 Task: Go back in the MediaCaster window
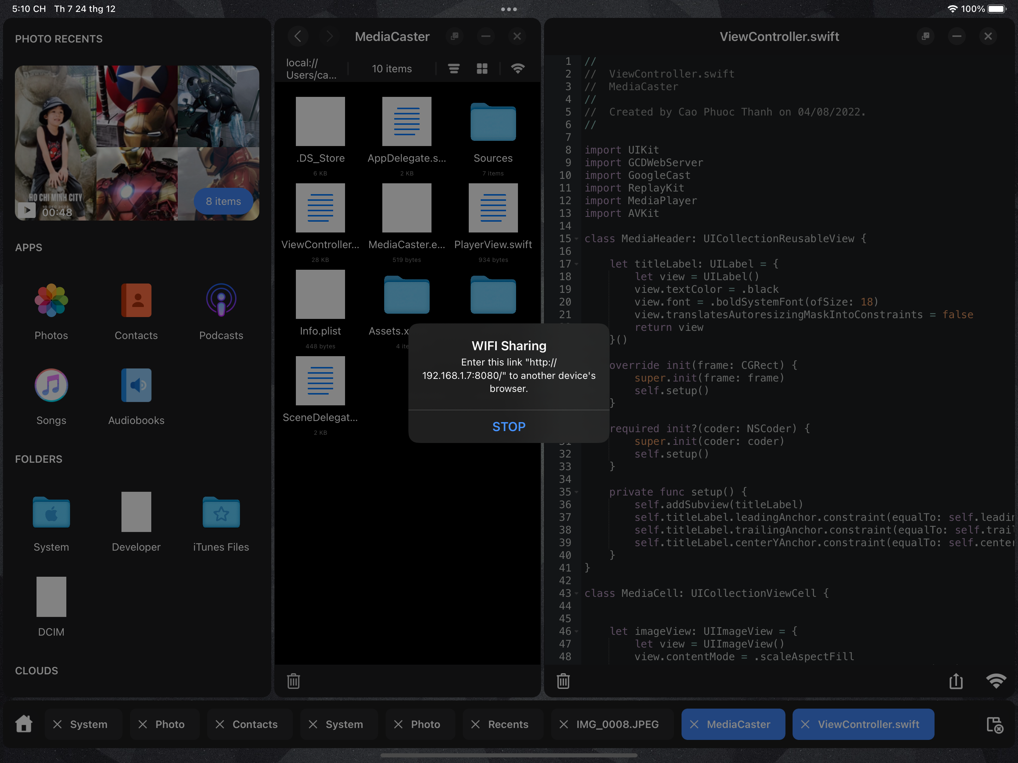point(298,36)
